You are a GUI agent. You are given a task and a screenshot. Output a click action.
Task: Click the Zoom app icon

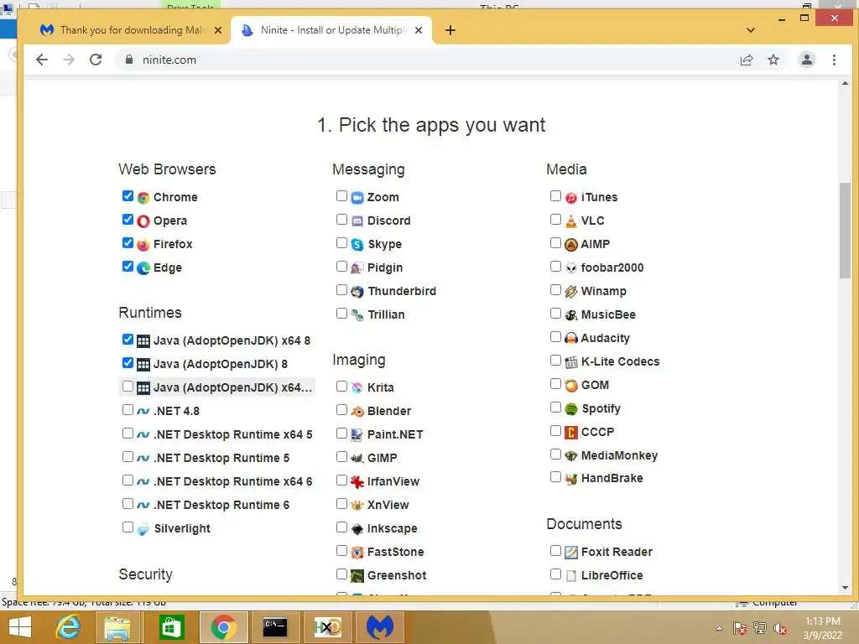coord(357,198)
